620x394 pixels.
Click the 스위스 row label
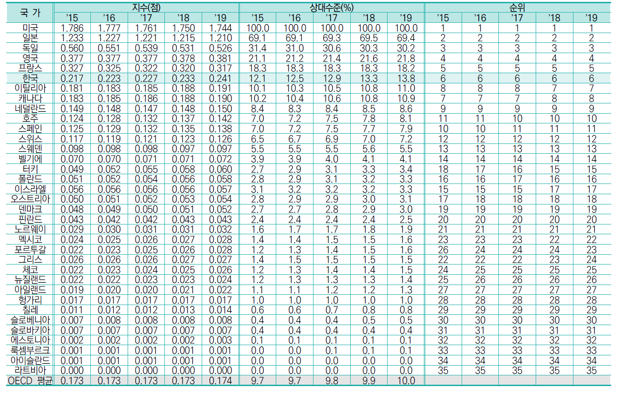tap(30, 139)
